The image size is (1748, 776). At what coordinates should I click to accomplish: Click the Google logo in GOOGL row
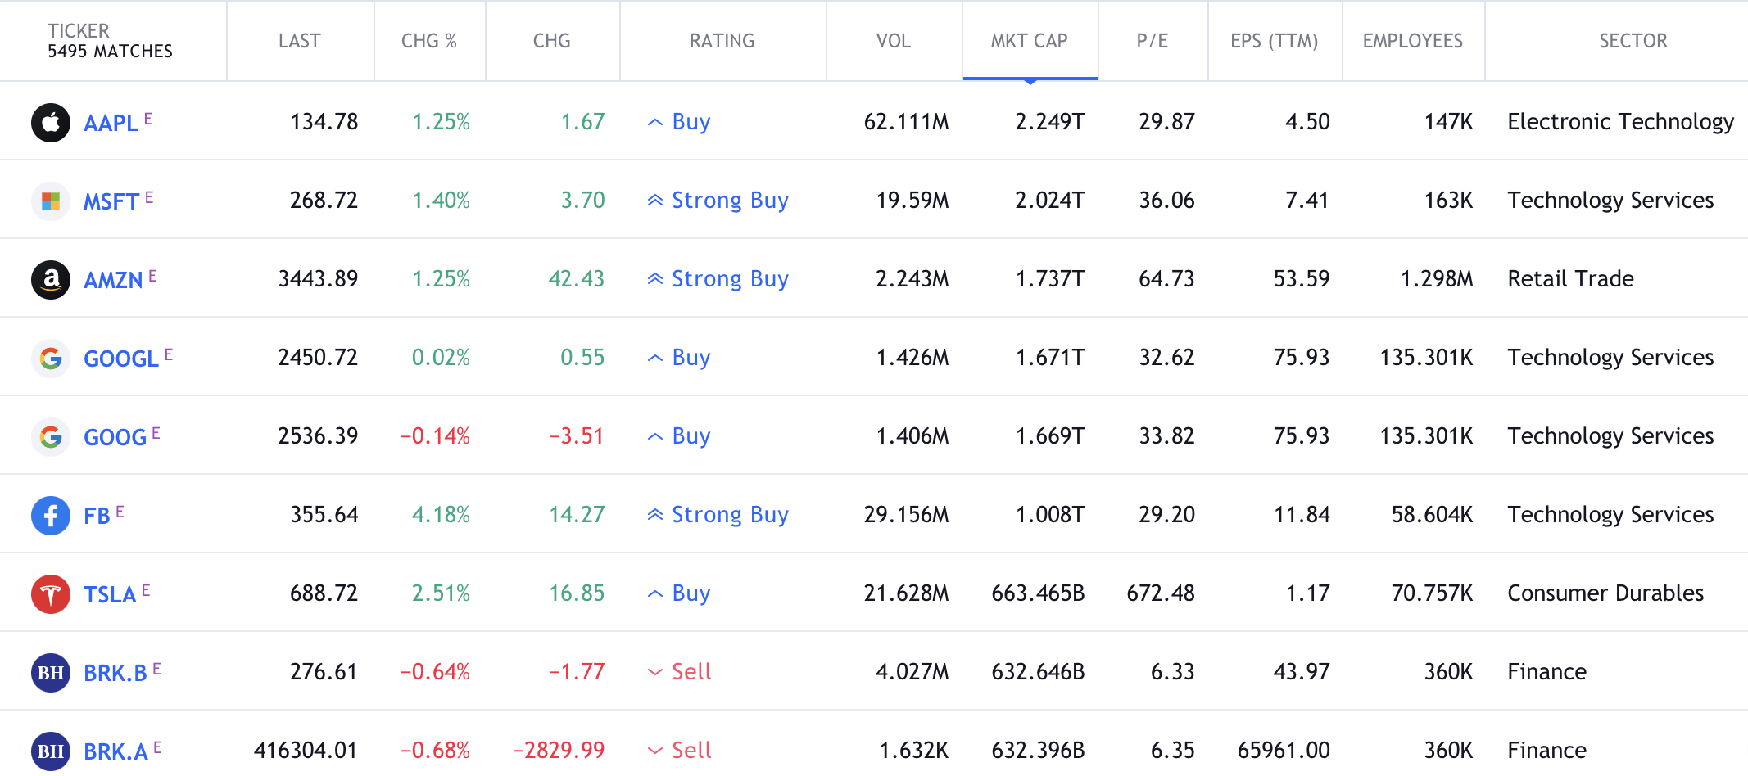point(51,359)
